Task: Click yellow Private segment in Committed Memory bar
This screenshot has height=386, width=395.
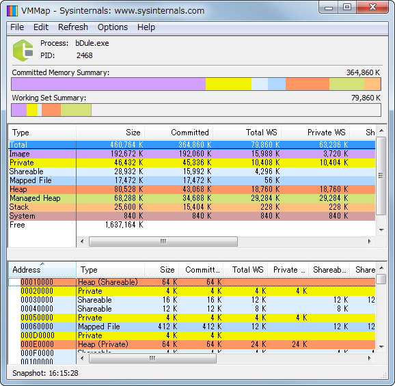Action: click(228, 84)
